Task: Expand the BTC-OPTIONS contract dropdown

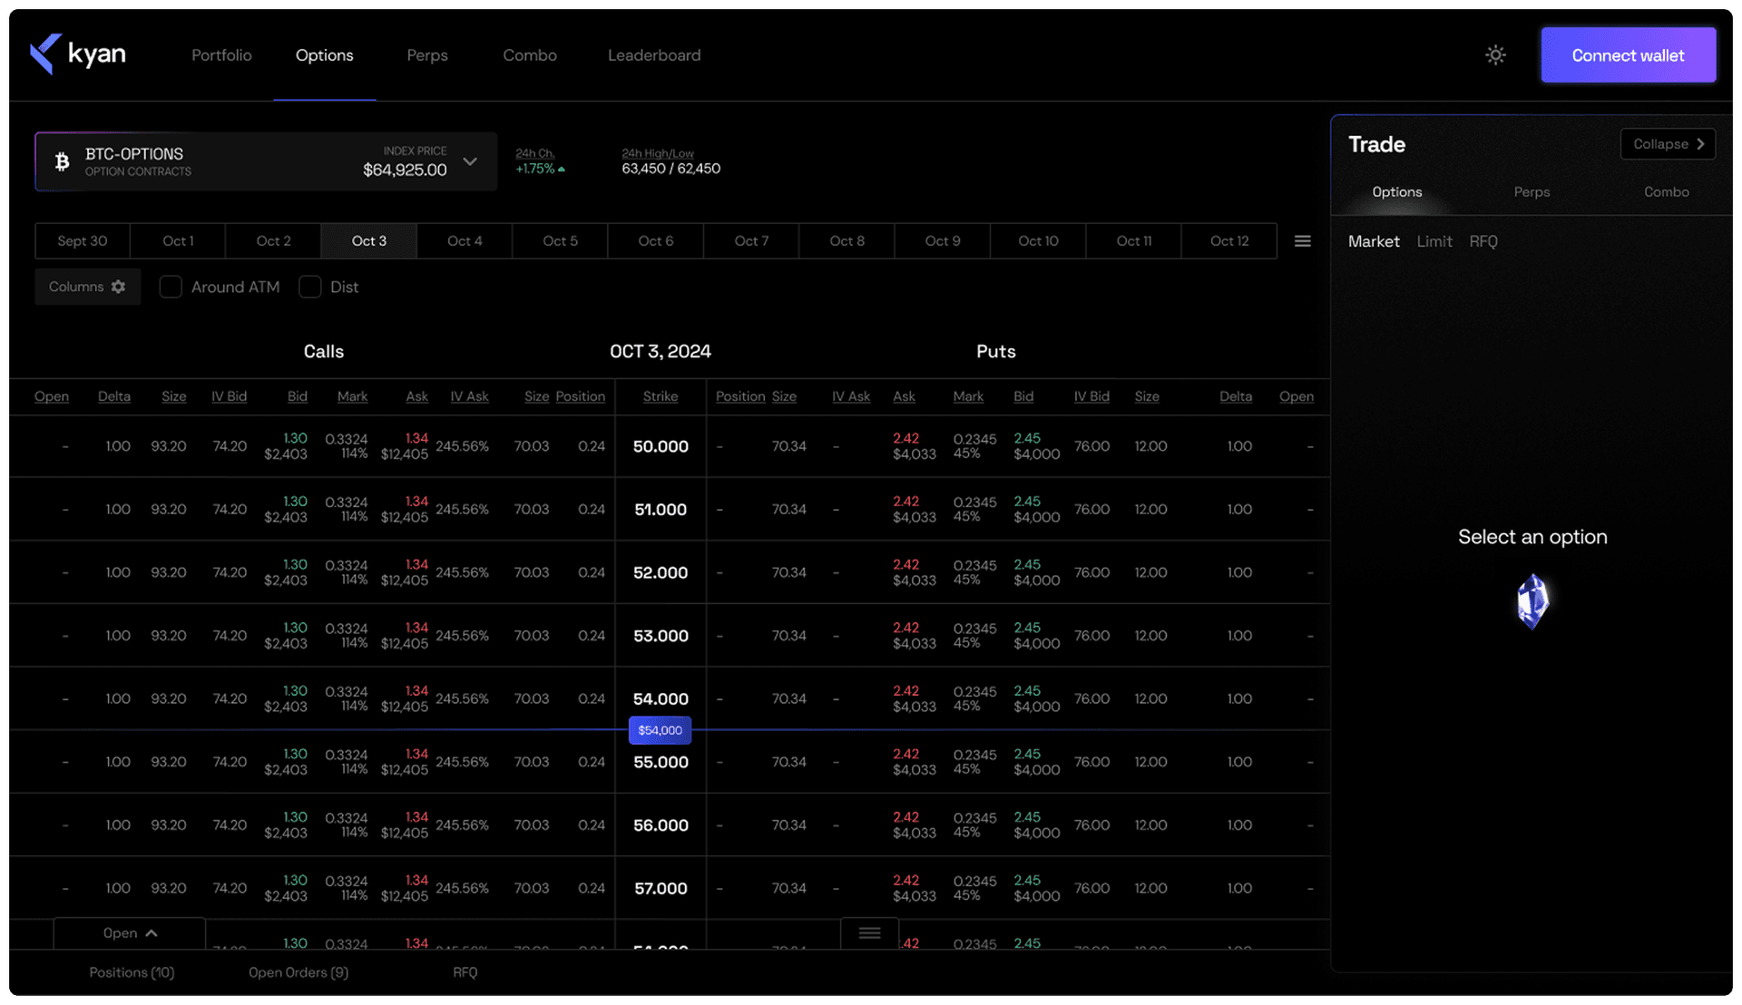Action: [470, 161]
